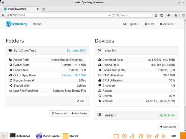
Task: Click the question mark tray icon
Action: click(124, 136)
